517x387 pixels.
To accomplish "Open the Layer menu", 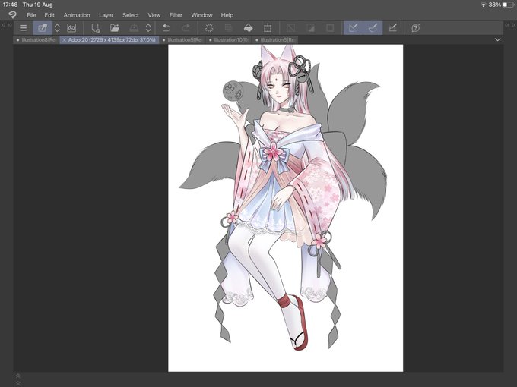I will (x=106, y=15).
